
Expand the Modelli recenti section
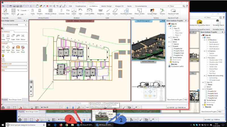[x=14, y=64]
